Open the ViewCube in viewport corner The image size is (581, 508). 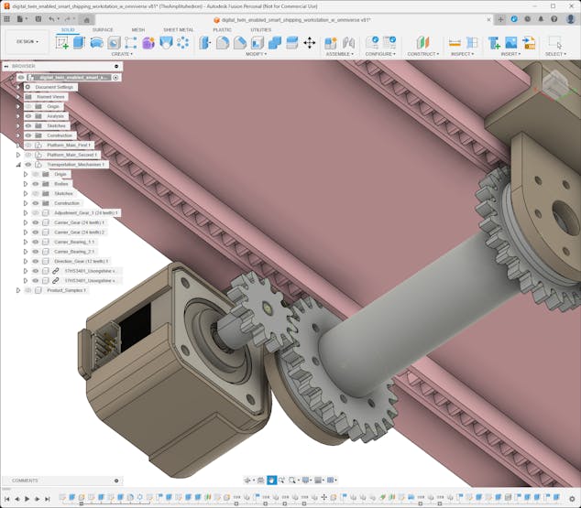554,85
